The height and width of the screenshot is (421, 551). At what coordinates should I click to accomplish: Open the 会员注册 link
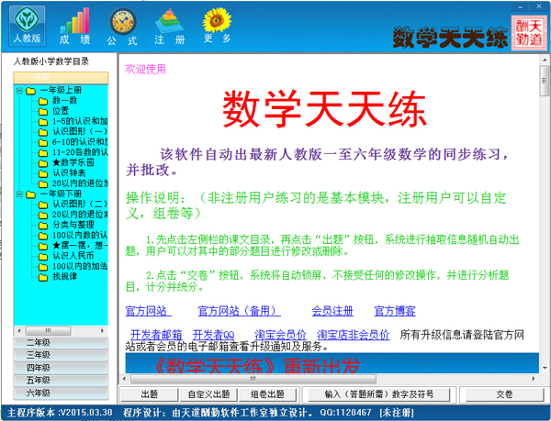pyautogui.click(x=332, y=311)
